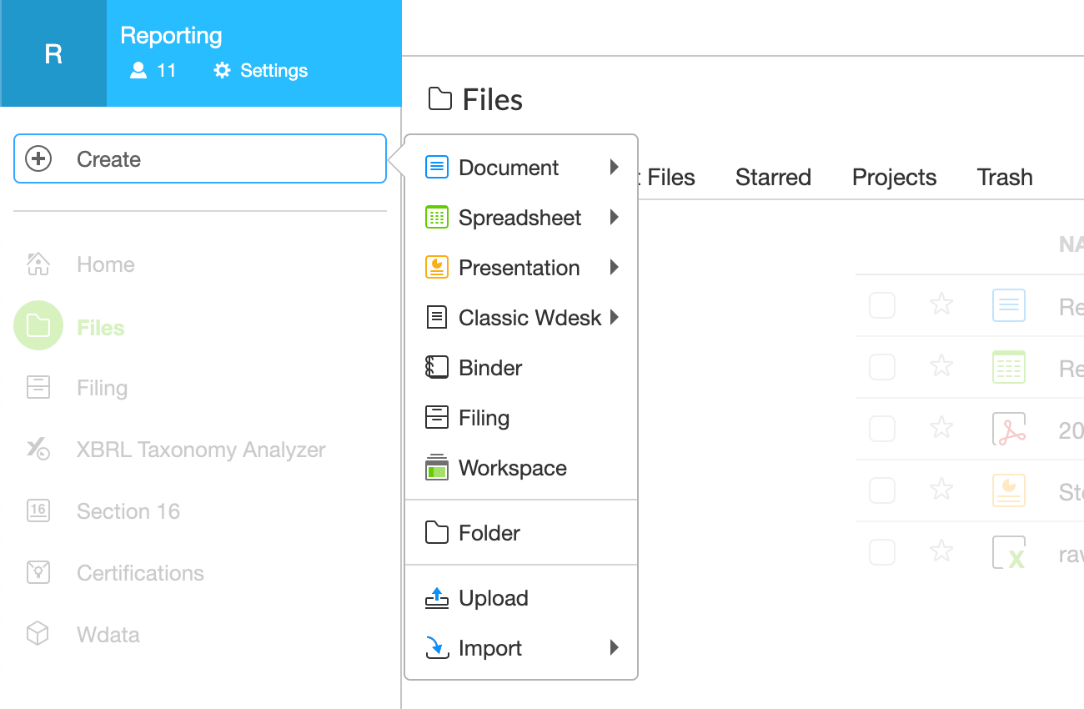Screen dimensions: 1084x709
Task: Click the Section 16 sidebar icon
Action: point(38,511)
